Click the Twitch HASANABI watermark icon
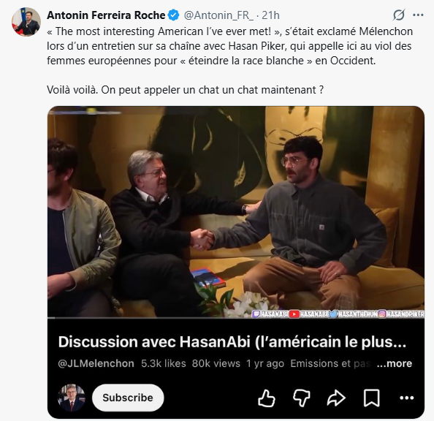Screen dimensions: 434x421 coord(256,314)
